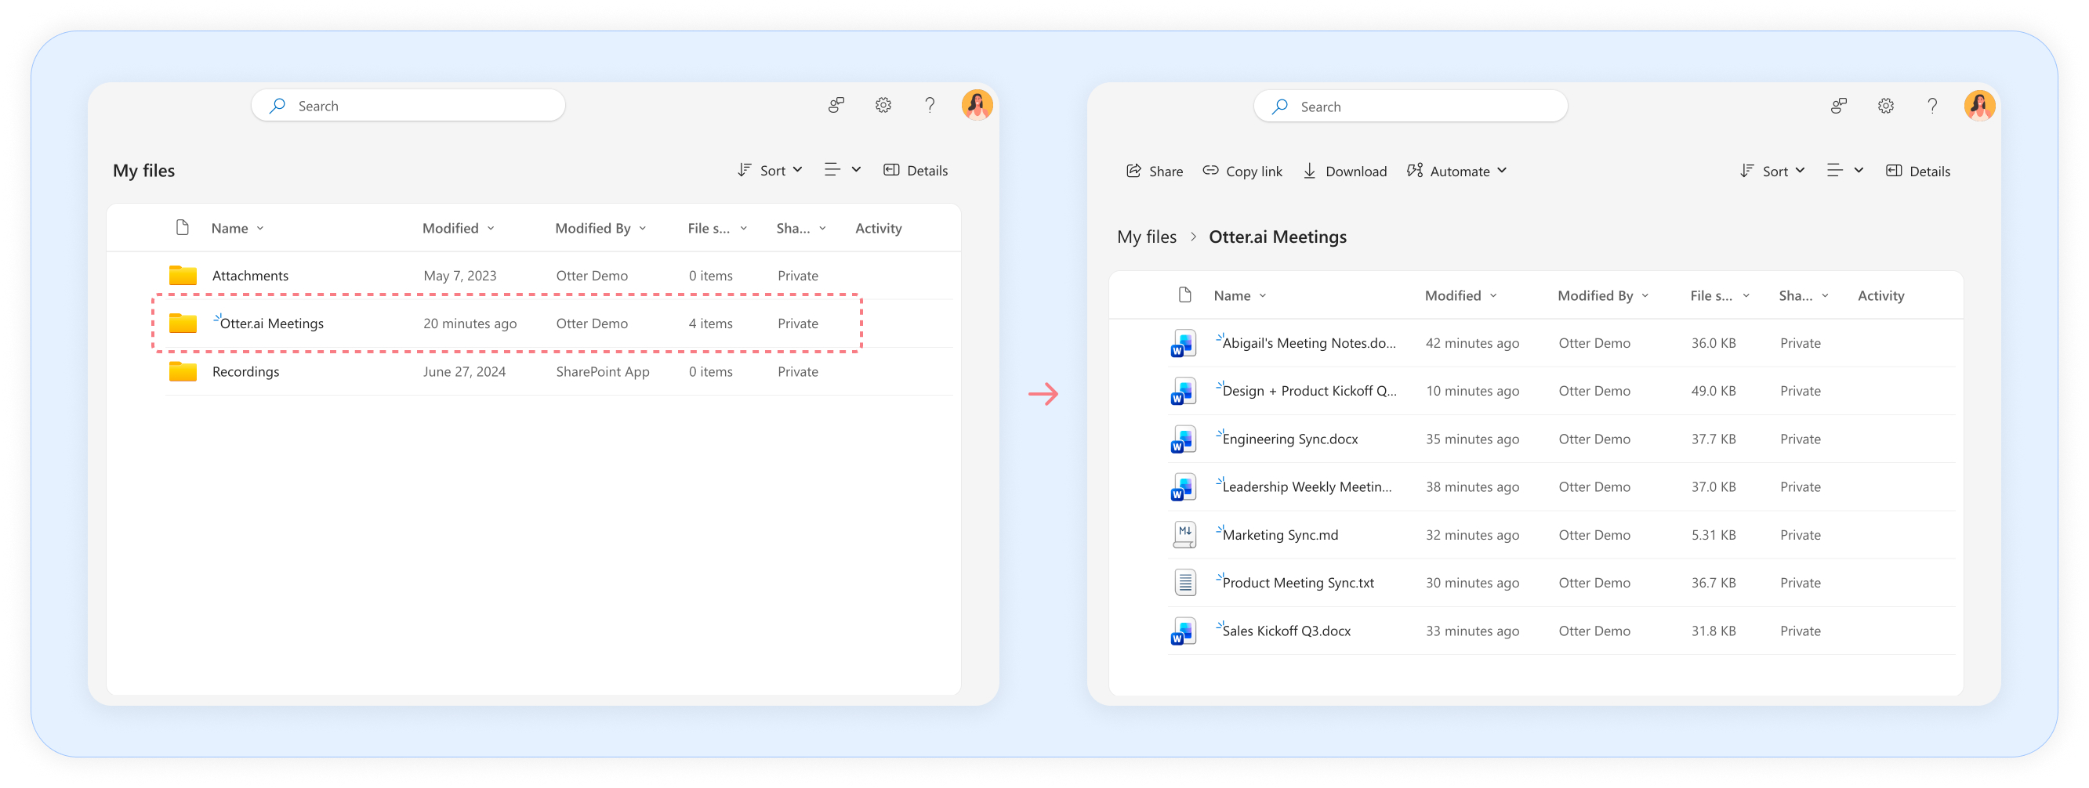Open Engineering Sync.docx file
2089x788 pixels.
pos(1289,439)
